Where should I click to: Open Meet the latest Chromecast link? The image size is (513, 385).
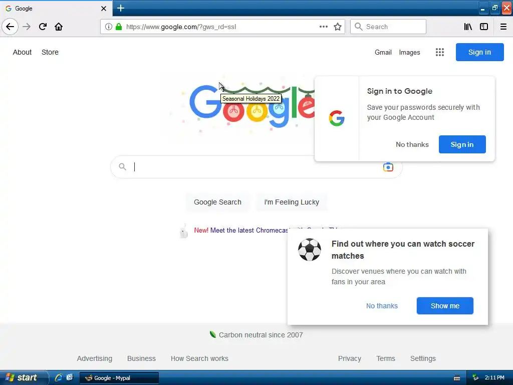[248, 230]
